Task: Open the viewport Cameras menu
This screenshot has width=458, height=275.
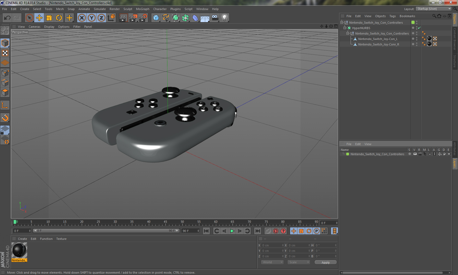Action: pyautogui.click(x=34, y=27)
